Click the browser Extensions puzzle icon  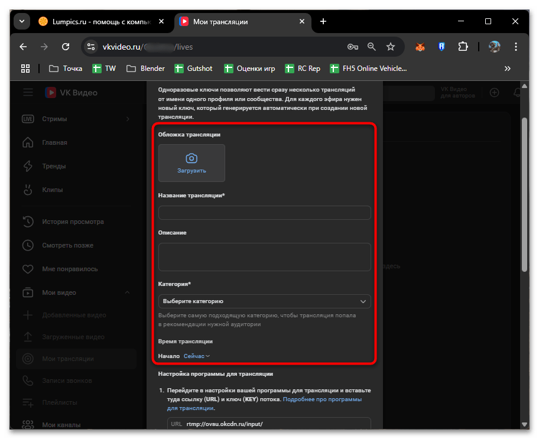pyautogui.click(x=463, y=47)
